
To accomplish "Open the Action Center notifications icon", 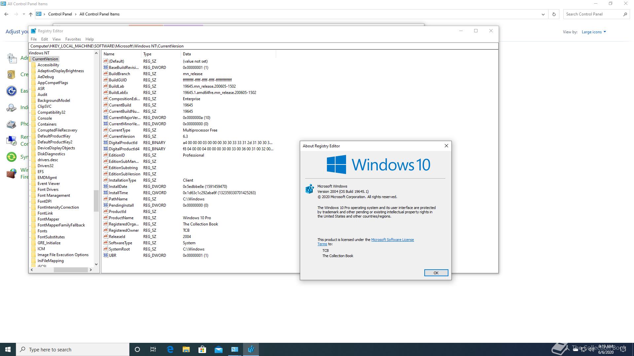I will click(x=623, y=349).
